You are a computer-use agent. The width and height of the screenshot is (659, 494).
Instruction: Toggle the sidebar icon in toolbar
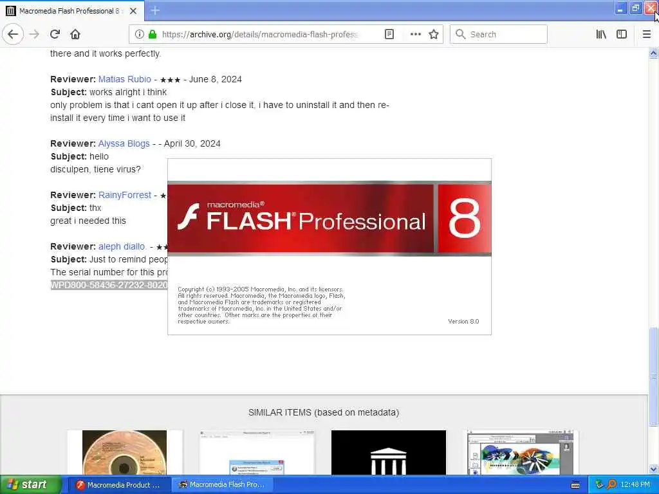point(622,34)
